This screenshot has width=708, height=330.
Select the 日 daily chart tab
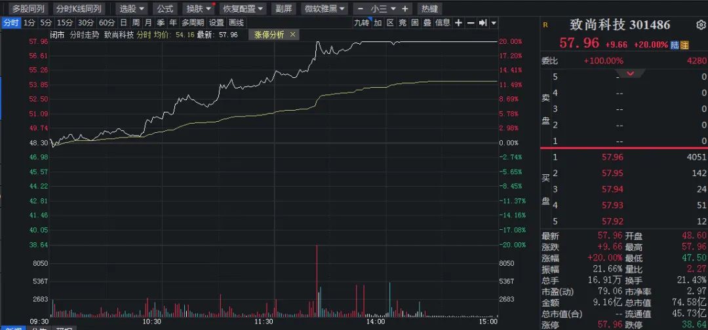pos(123,23)
